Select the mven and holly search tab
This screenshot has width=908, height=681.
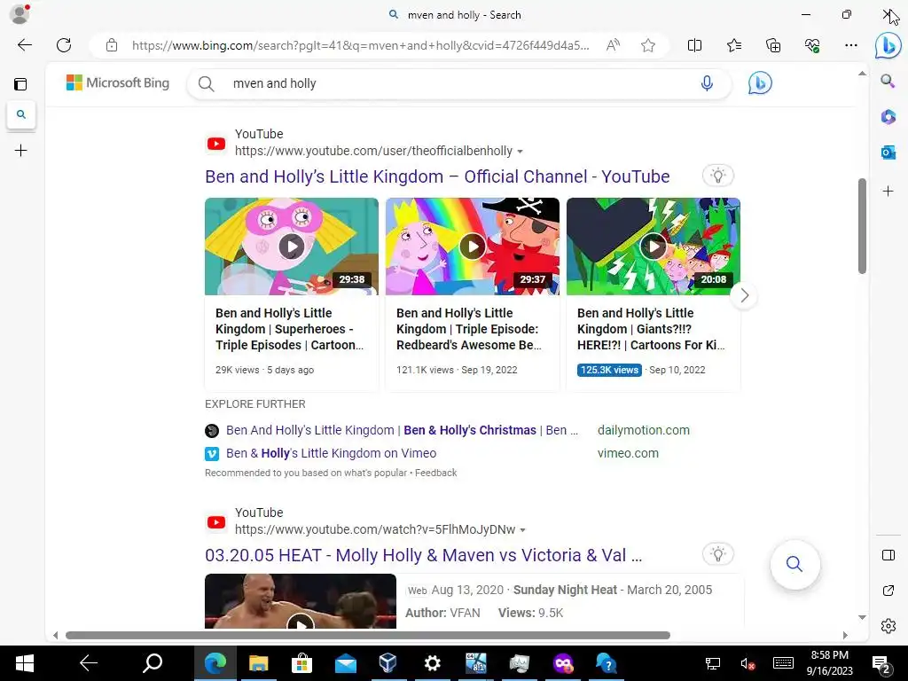coord(21,114)
